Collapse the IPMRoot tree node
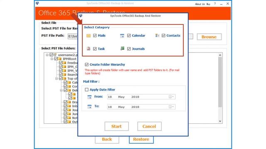This screenshot has height=149, width=266. click(52, 59)
